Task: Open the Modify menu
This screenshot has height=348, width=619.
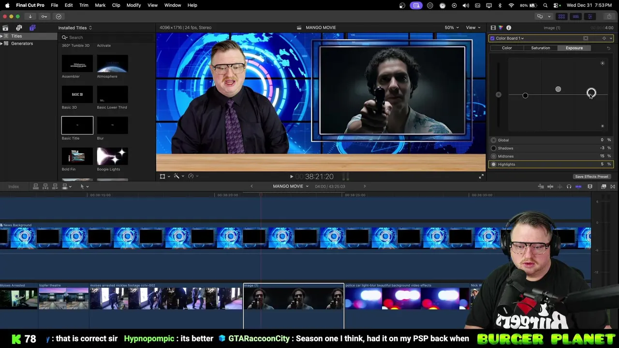Action: coord(133,5)
